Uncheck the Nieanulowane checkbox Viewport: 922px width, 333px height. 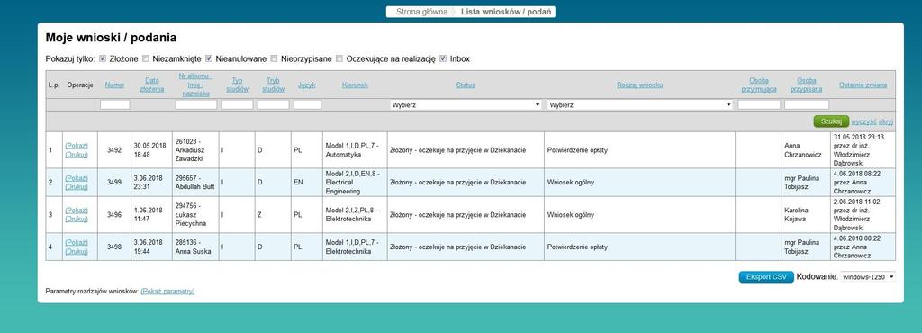209,58
